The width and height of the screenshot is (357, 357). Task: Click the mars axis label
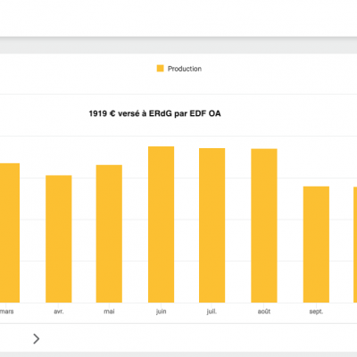pyautogui.click(x=6, y=311)
